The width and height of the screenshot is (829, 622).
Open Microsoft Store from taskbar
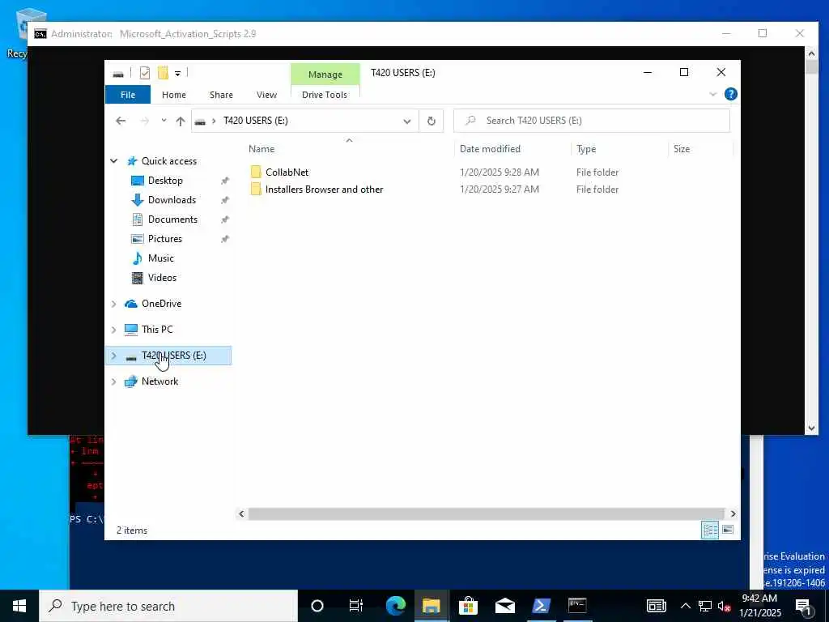[468, 606]
